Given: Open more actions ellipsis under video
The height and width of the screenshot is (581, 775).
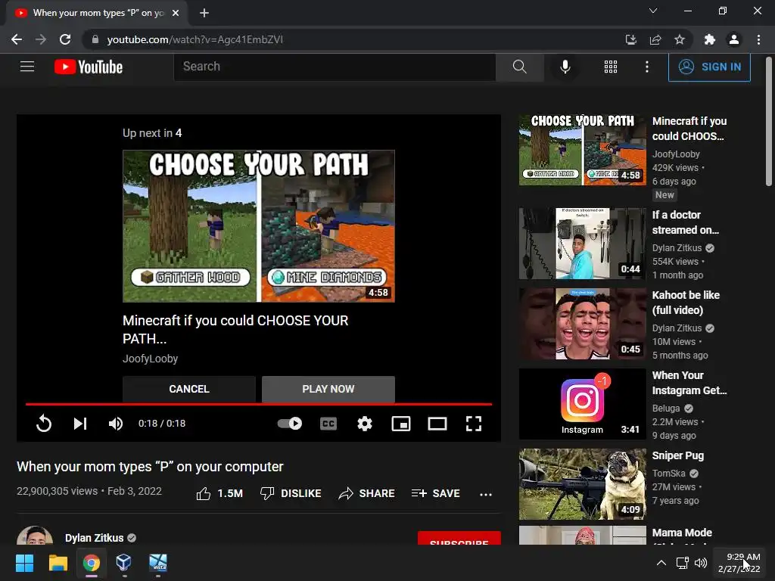Looking at the screenshot, I should 486,494.
